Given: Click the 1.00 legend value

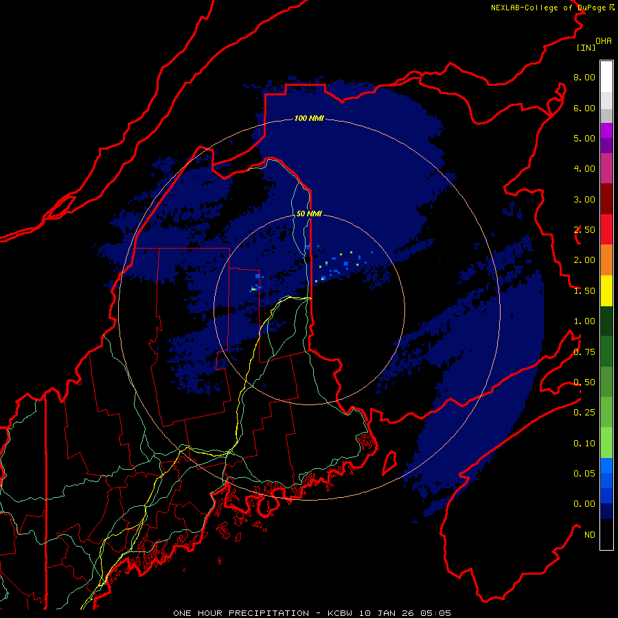Looking at the screenshot, I should (x=584, y=321).
